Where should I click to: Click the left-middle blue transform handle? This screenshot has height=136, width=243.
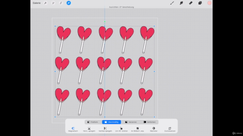click(55, 71)
